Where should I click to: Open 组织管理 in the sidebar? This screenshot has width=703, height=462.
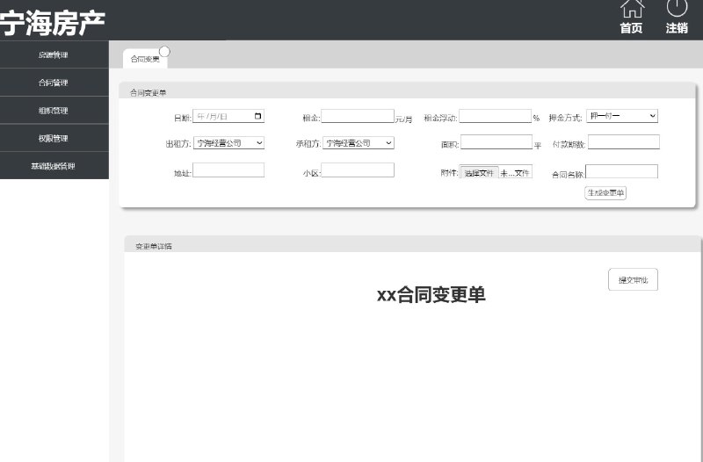(54, 111)
